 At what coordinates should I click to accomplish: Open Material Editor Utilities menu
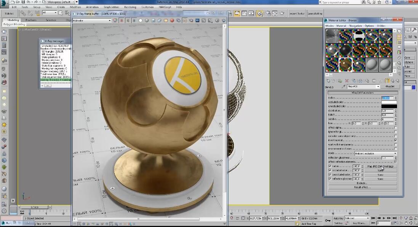tap(381, 26)
